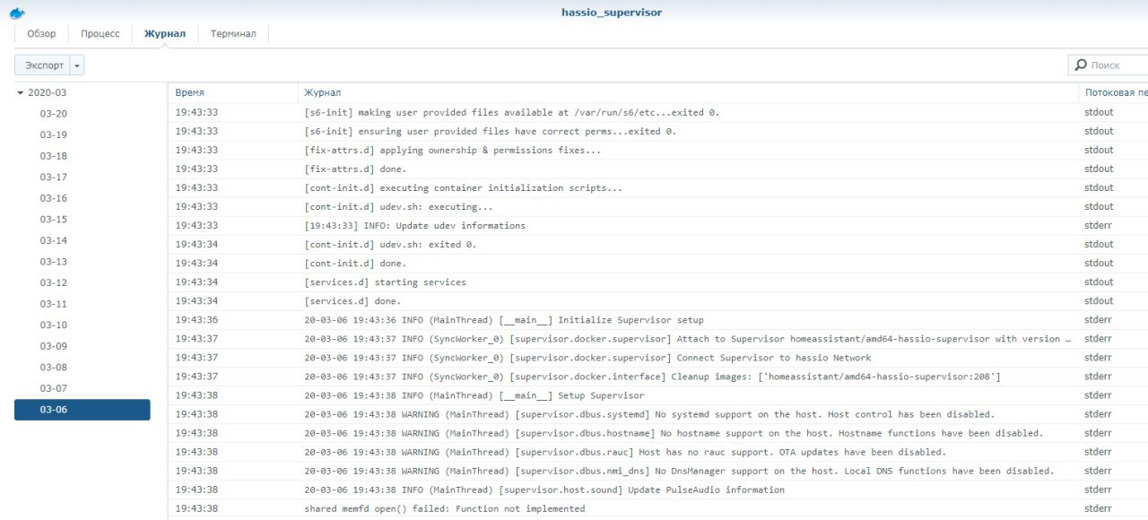Image resolution: width=1148 pixels, height=520 pixels.
Task: Collapse the 2020-03 tree node
Action: (20, 92)
